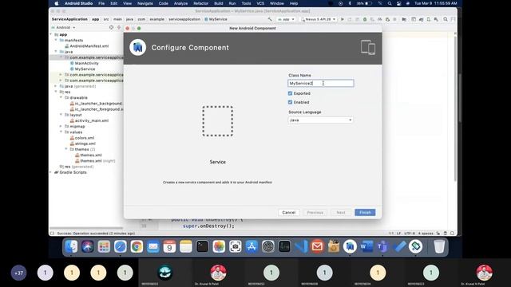Click the Android Studio icon in dialog header
This screenshot has height=287, width=511.
pyautogui.click(x=138, y=48)
